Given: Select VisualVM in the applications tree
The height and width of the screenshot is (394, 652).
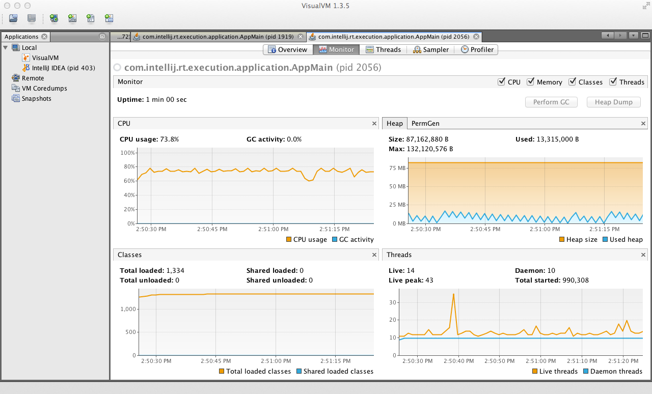Looking at the screenshot, I should 40,58.
